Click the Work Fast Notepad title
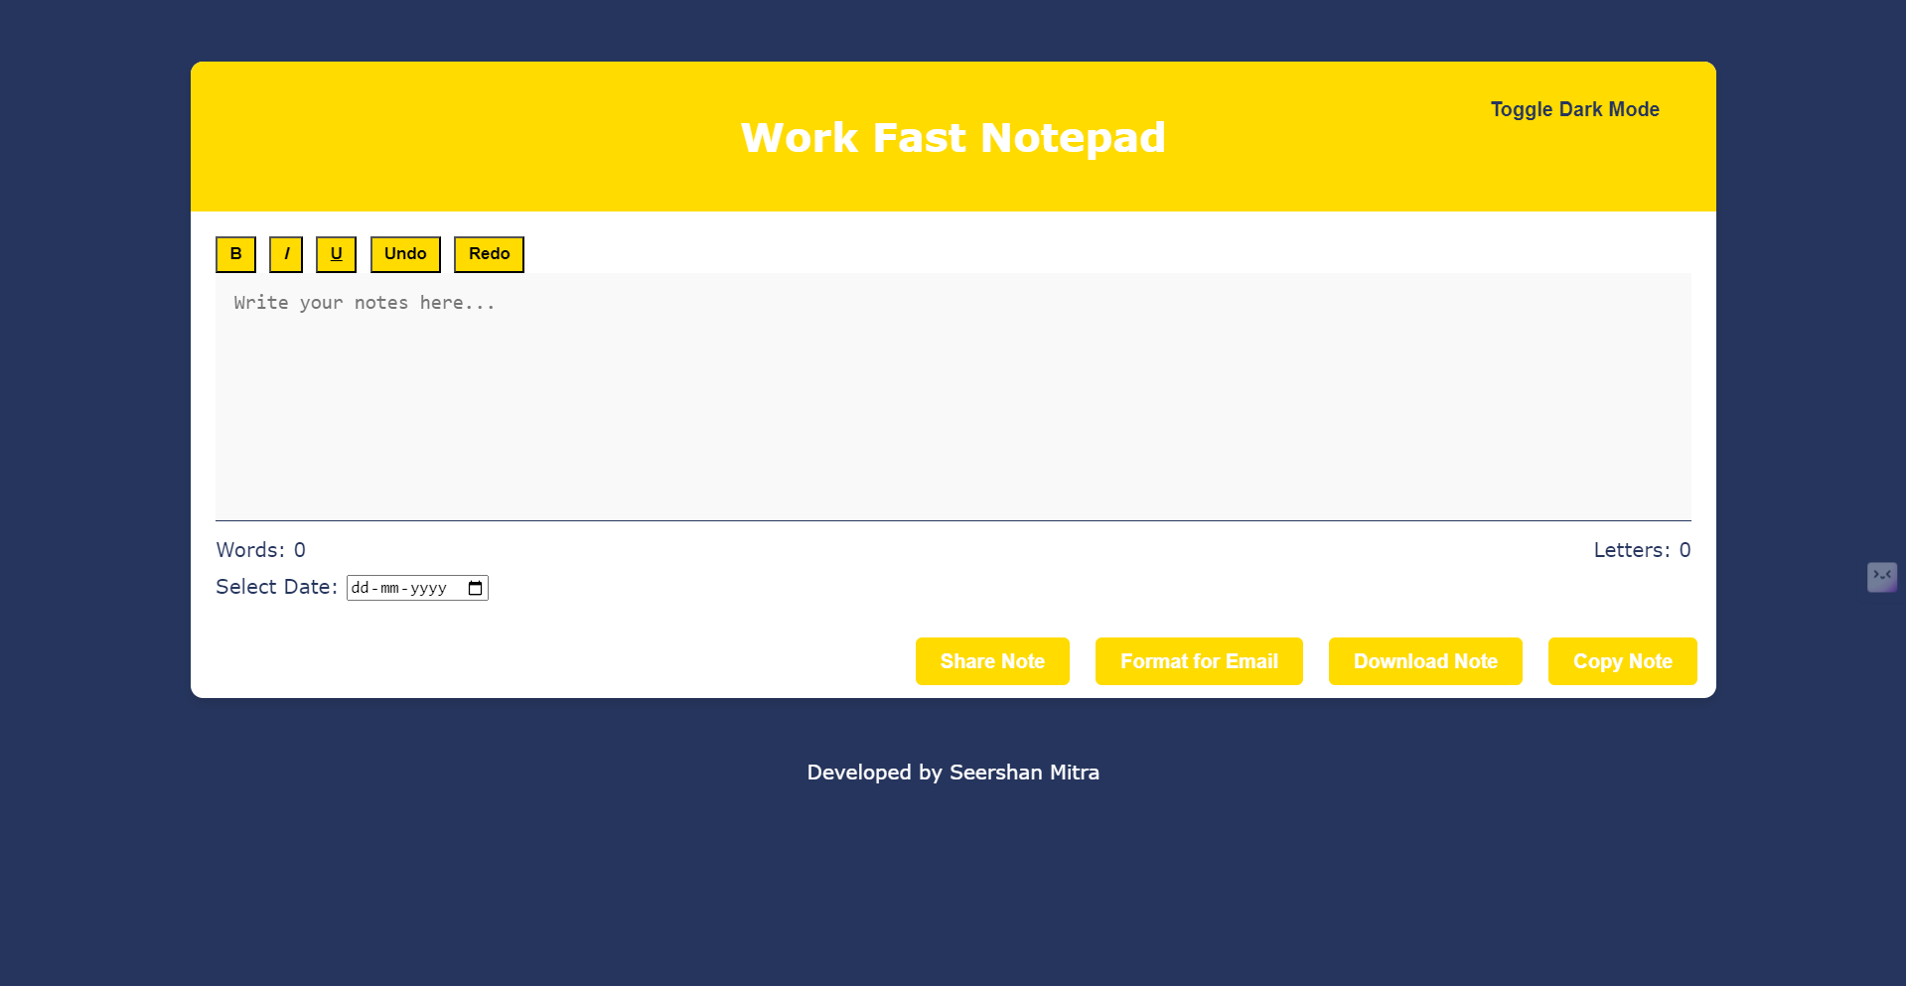Viewport: 1906px width, 986px height. point(953,137)
